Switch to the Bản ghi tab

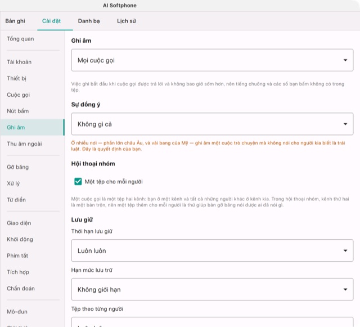[x=15, y=21]
